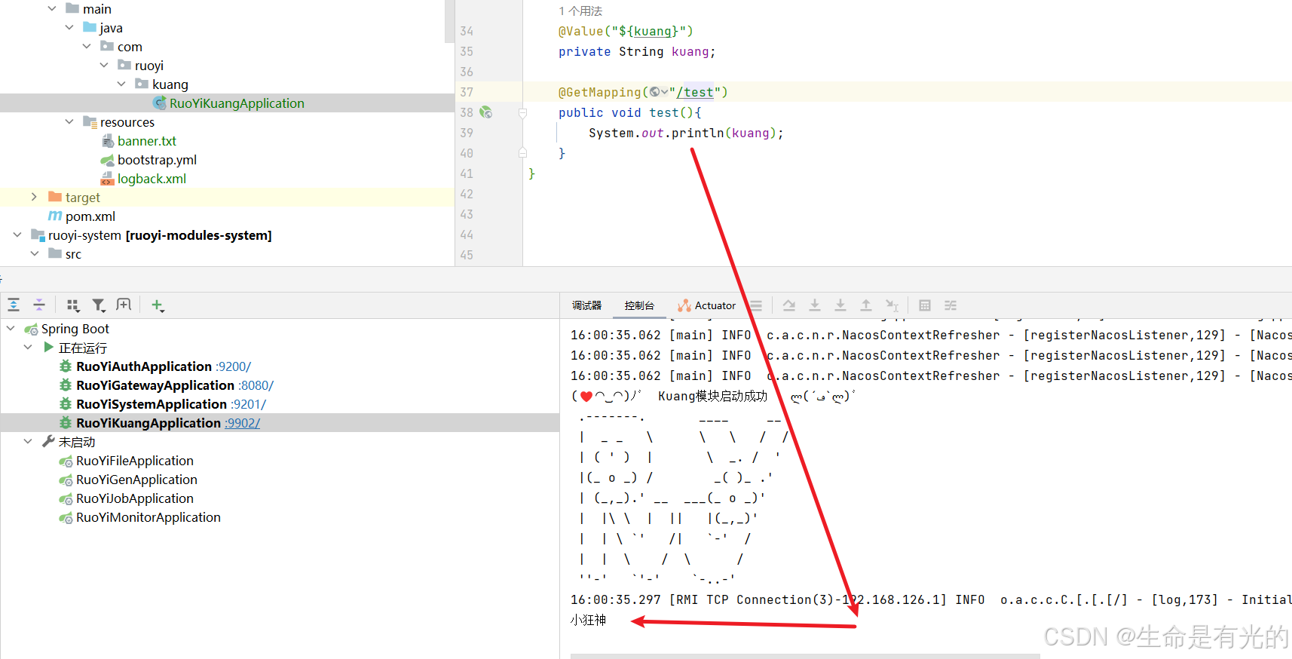Select RuoYiSystemApplication in running services
Screen dimensions: 1292x659
[x=152, y=404]
